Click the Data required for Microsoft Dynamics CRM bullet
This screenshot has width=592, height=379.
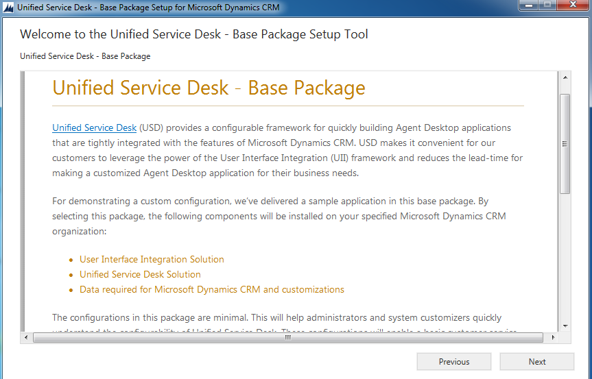click(211, 289)
